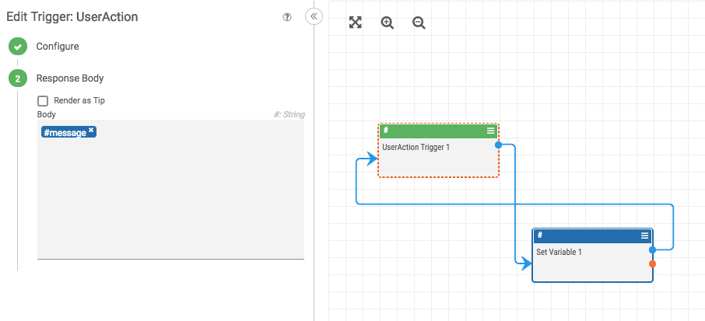Select the #message variable tag
This screenshot has width=705, height=321.
65,133
